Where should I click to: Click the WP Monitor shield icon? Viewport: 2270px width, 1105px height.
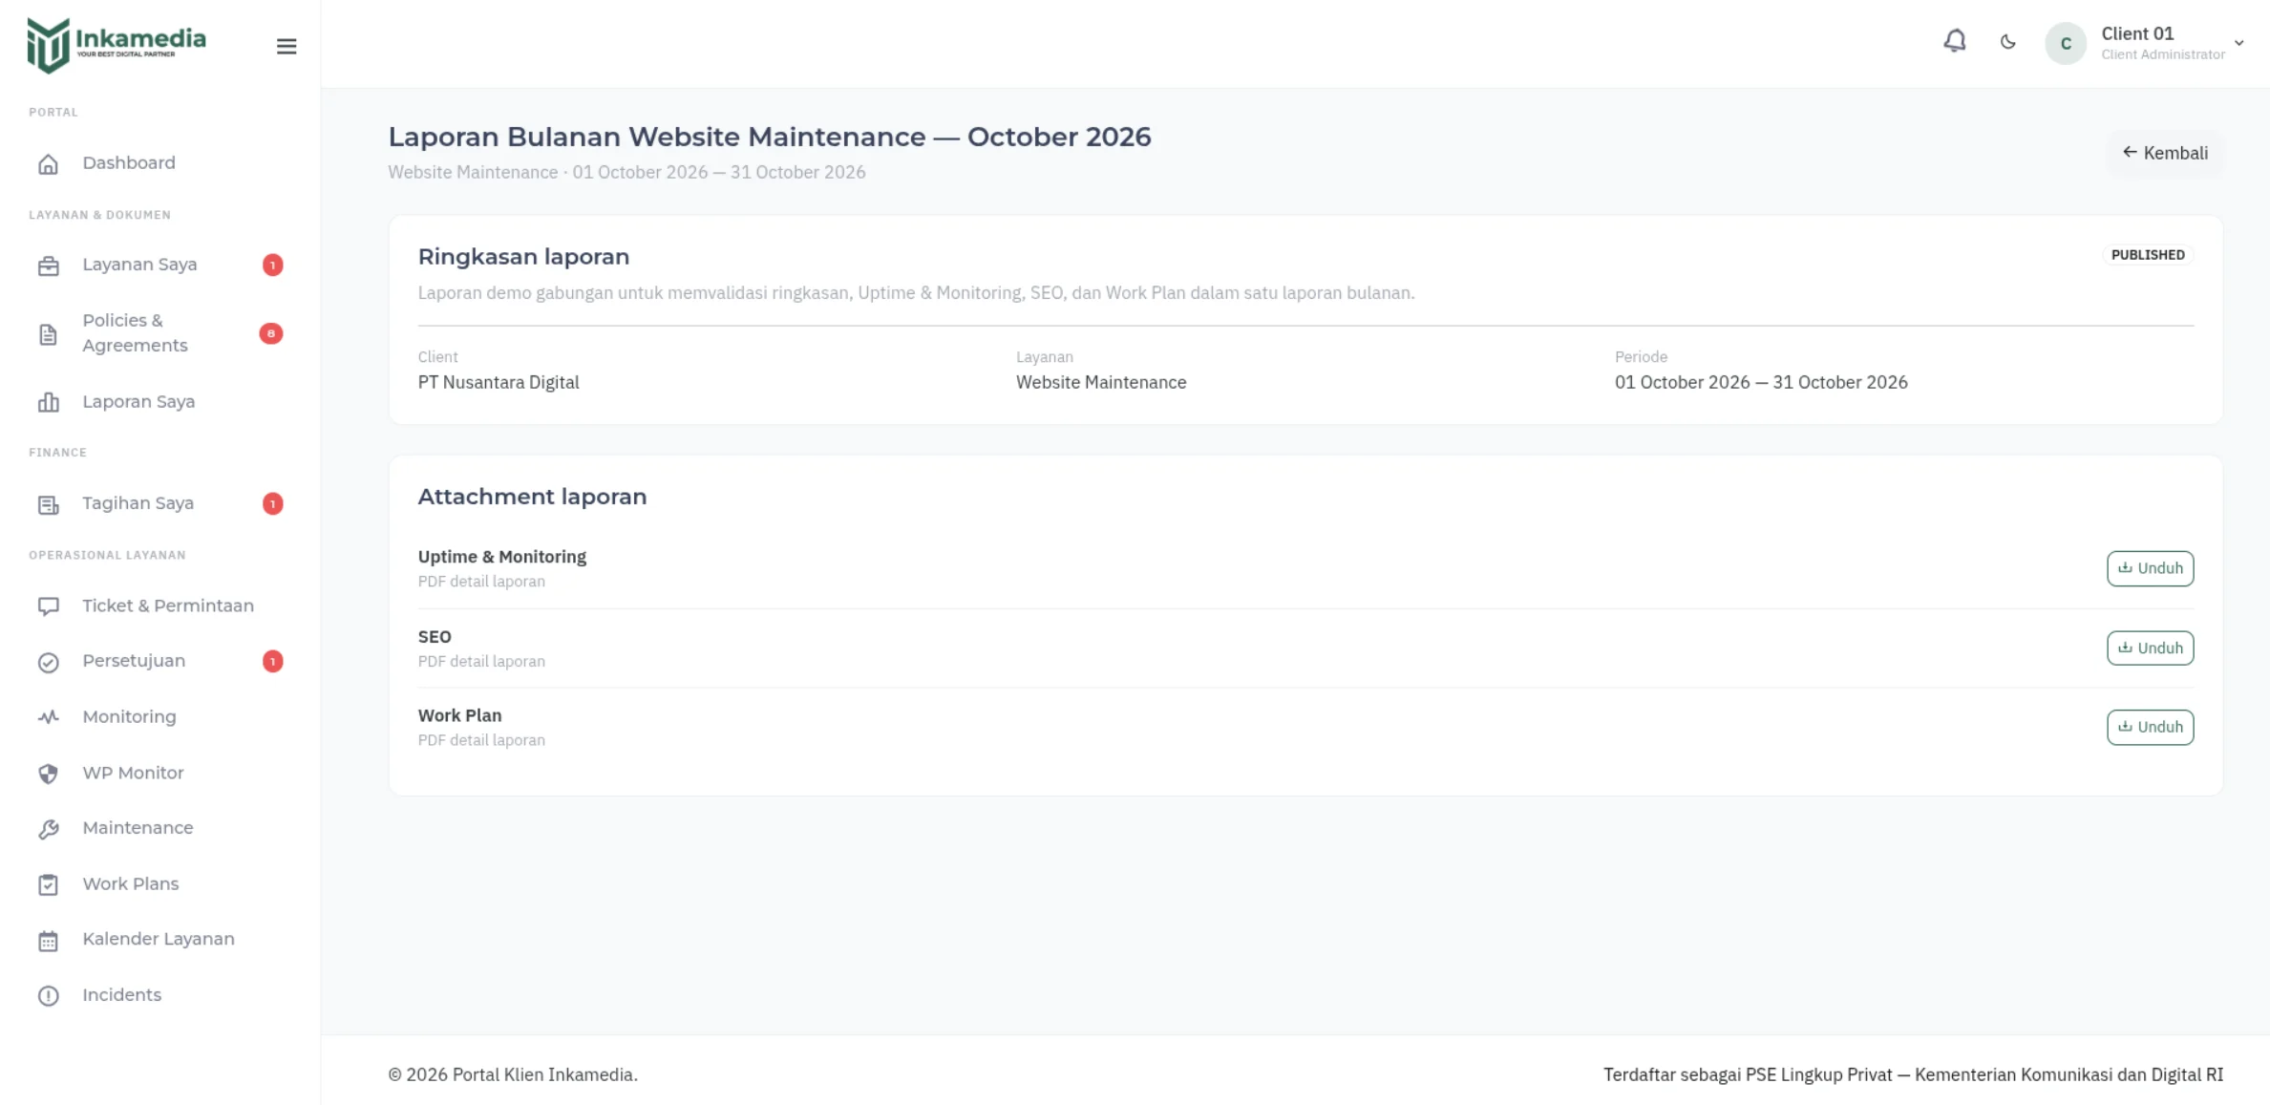coord(48,774)
